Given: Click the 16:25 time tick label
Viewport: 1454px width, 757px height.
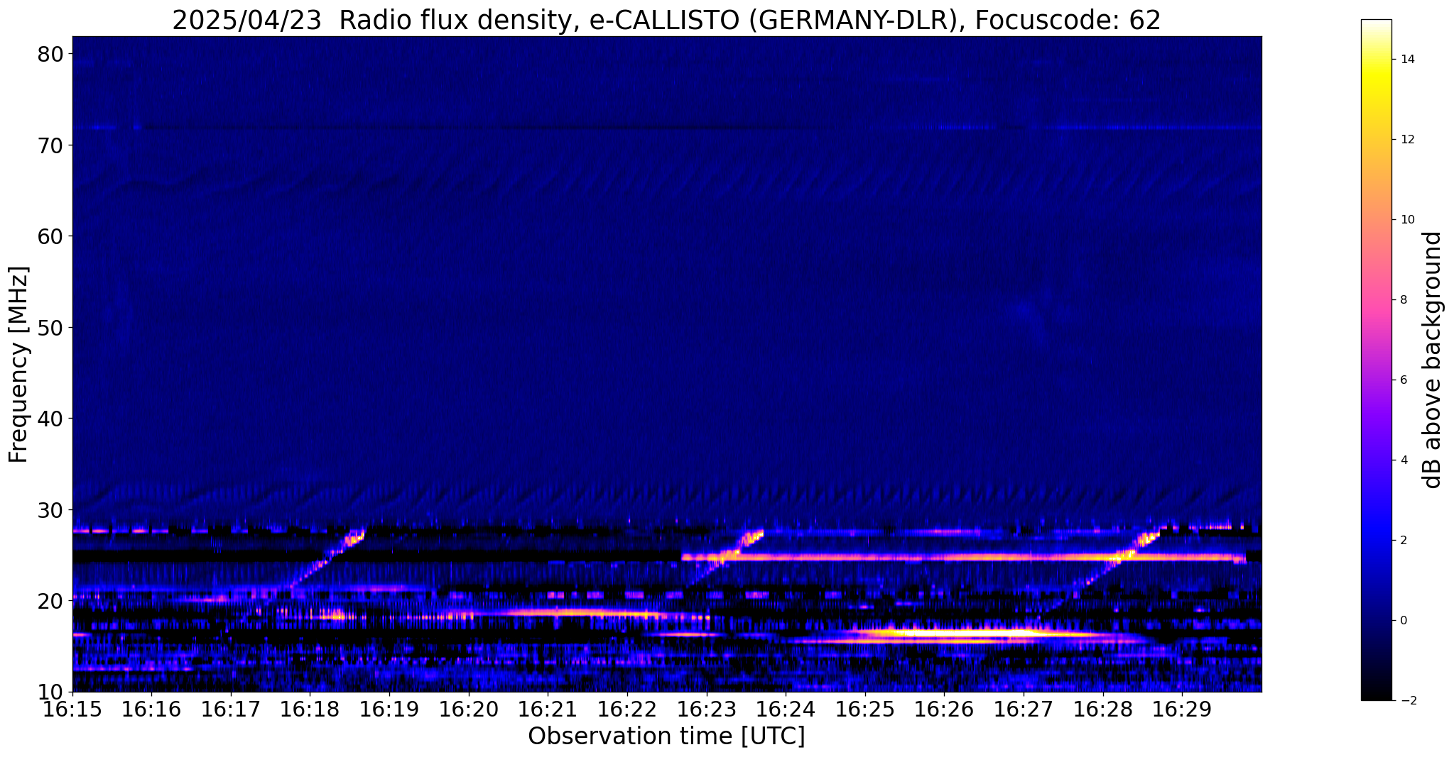Looking at the screenshot, I should 864,709.
